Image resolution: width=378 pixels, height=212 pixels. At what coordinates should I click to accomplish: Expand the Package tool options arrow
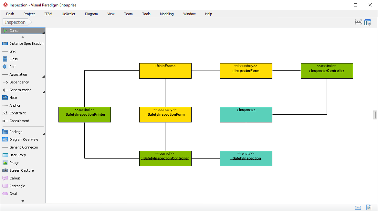point(43,134)
